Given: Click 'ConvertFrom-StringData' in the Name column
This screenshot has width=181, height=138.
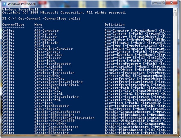Looking at the screenshot, I should click(x=56, y=85).
